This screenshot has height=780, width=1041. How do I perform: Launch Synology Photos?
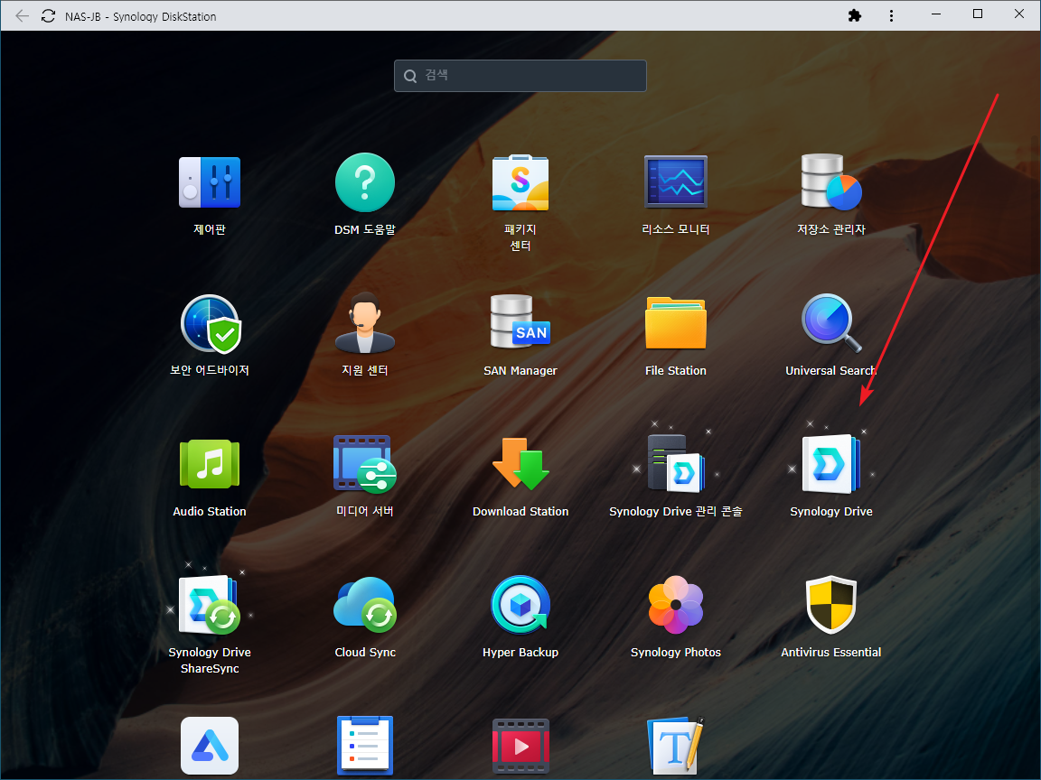click(676, 605)
